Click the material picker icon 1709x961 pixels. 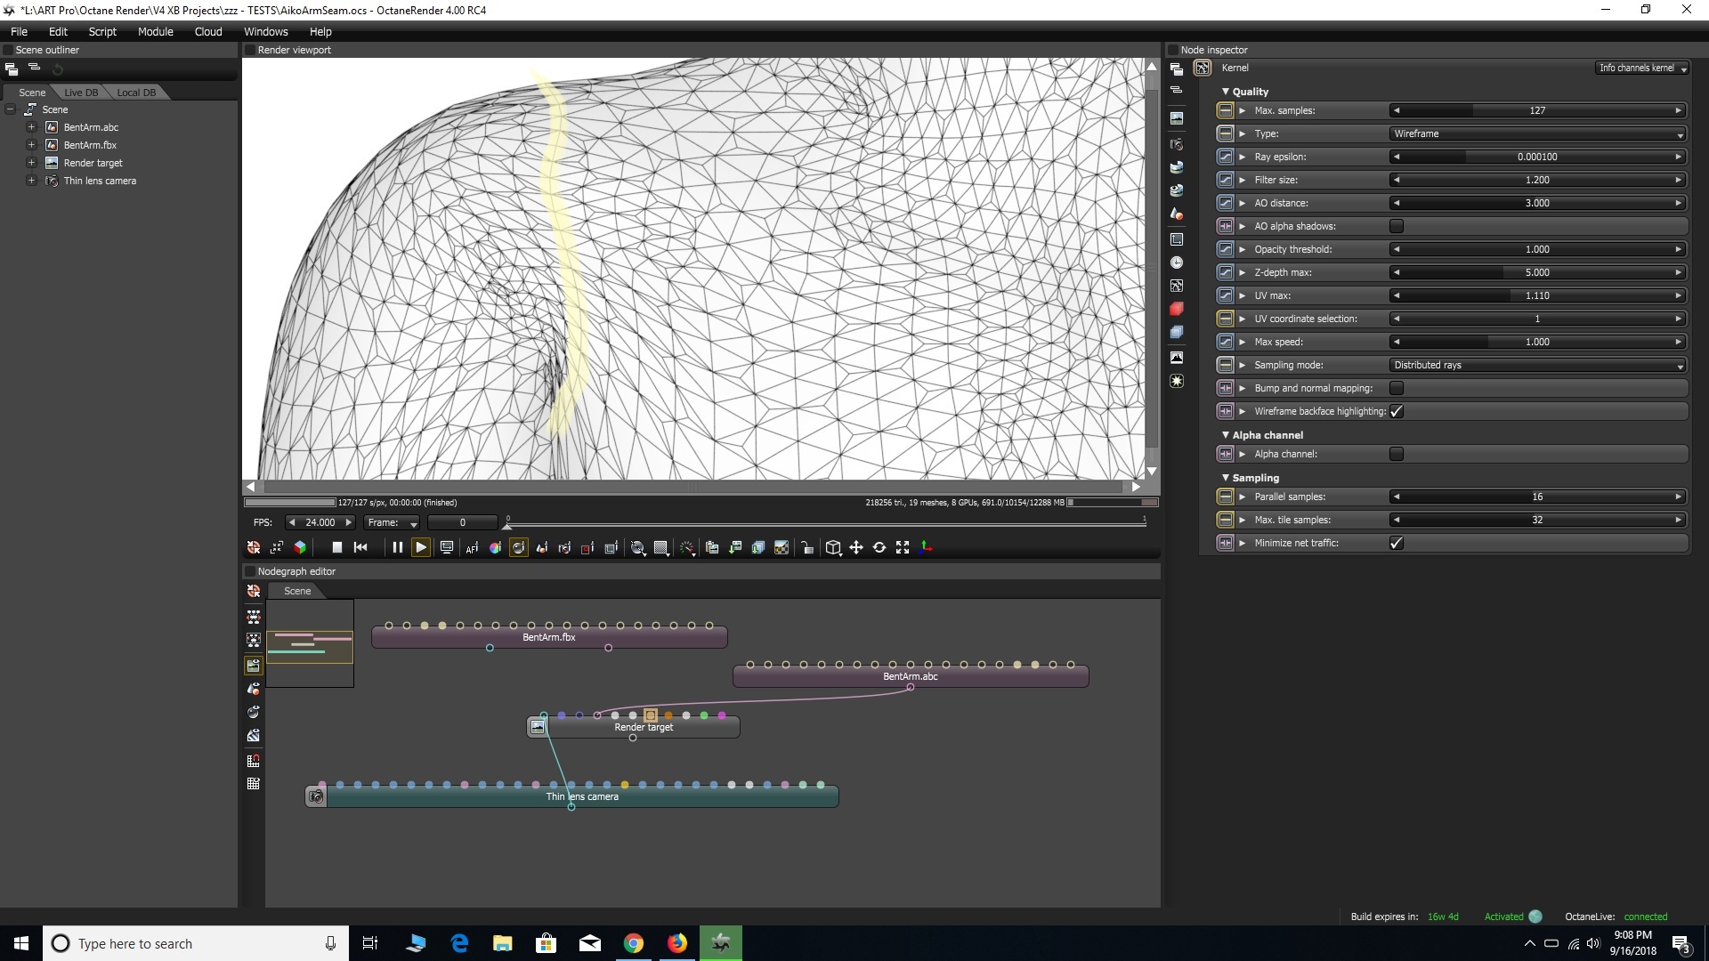[518, 548]
